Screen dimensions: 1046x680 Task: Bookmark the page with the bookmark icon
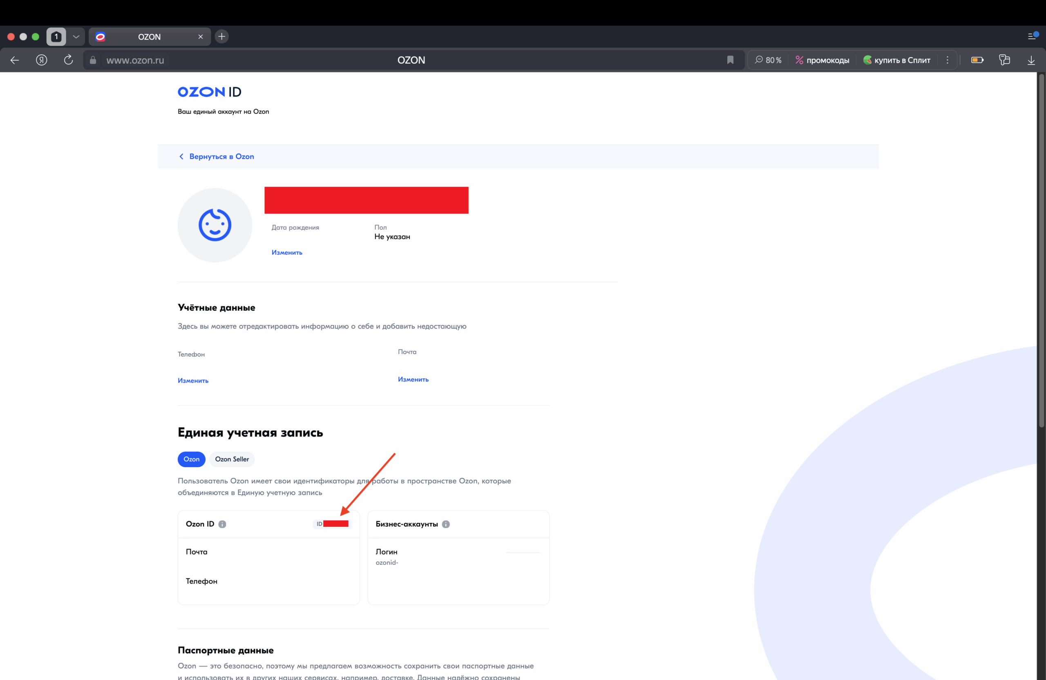(x=730, y=60)
